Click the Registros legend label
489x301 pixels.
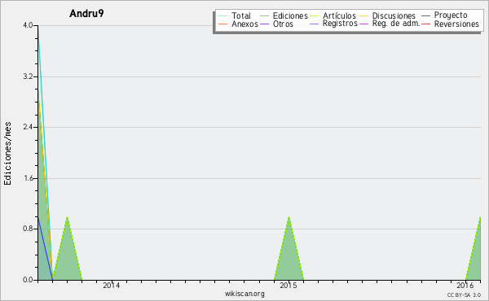coord(340,24)
